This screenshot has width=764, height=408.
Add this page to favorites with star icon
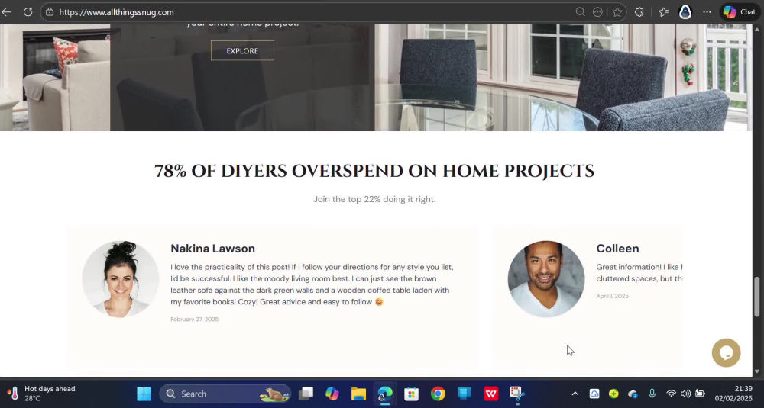(617, 12)
